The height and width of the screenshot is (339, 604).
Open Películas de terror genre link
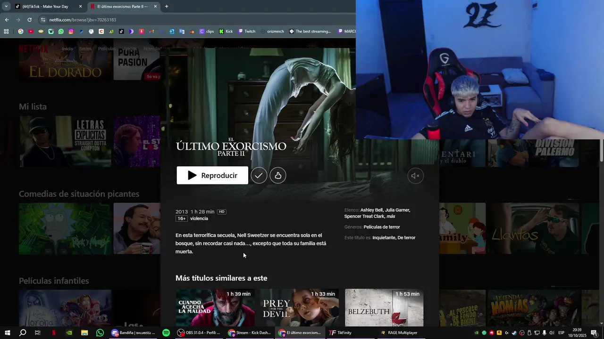[x=382, y=227]
